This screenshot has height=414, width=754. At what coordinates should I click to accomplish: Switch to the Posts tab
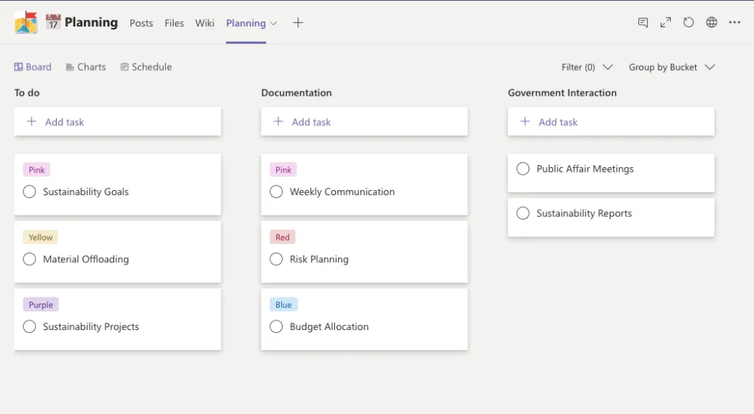141,23
